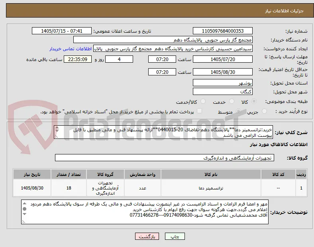Image resolution: width=314 pixels, height=247 pixels.
Task: Select the جزیی purchase type radio
Action: 264,111
